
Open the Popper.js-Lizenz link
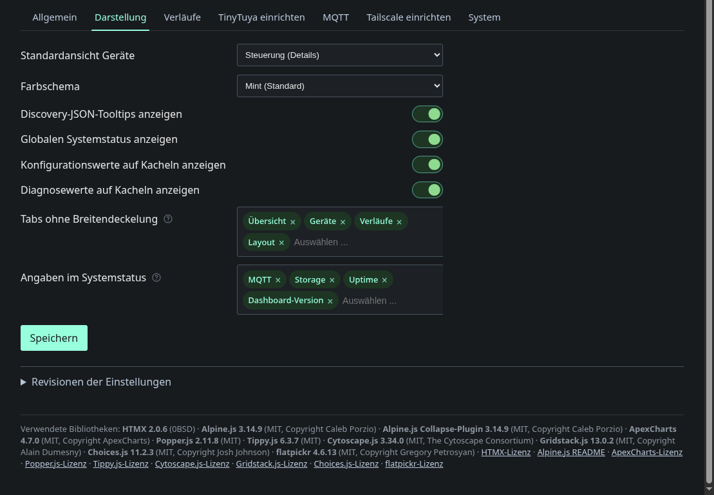[55, 463]
